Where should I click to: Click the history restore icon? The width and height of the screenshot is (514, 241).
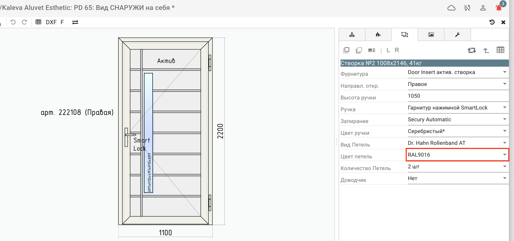coord(492,22)
